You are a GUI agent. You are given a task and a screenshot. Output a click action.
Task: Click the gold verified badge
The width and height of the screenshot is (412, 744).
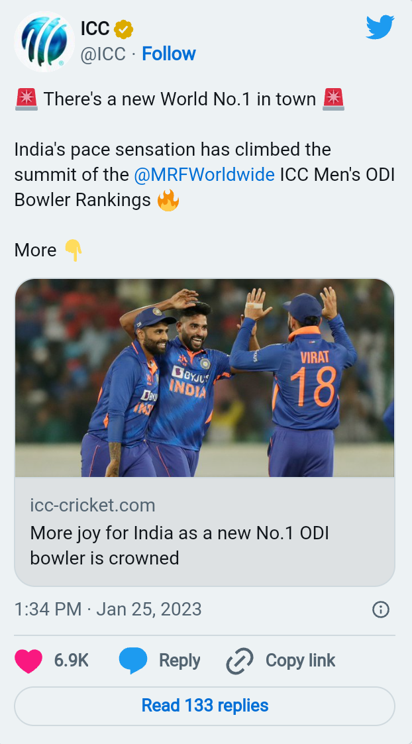click(x=124, y=29)
